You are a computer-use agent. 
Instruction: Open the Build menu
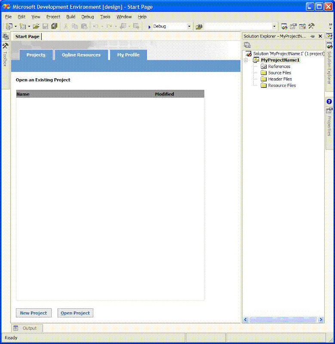coord(71,17)
